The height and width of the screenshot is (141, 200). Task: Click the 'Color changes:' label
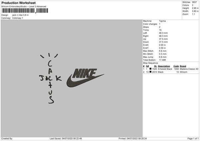(x=150, y=24)
